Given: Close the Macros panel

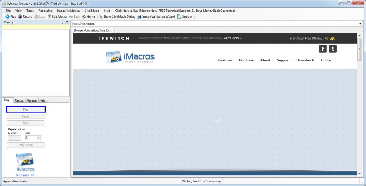Looking at the screenshot, I should click(67, 23).
